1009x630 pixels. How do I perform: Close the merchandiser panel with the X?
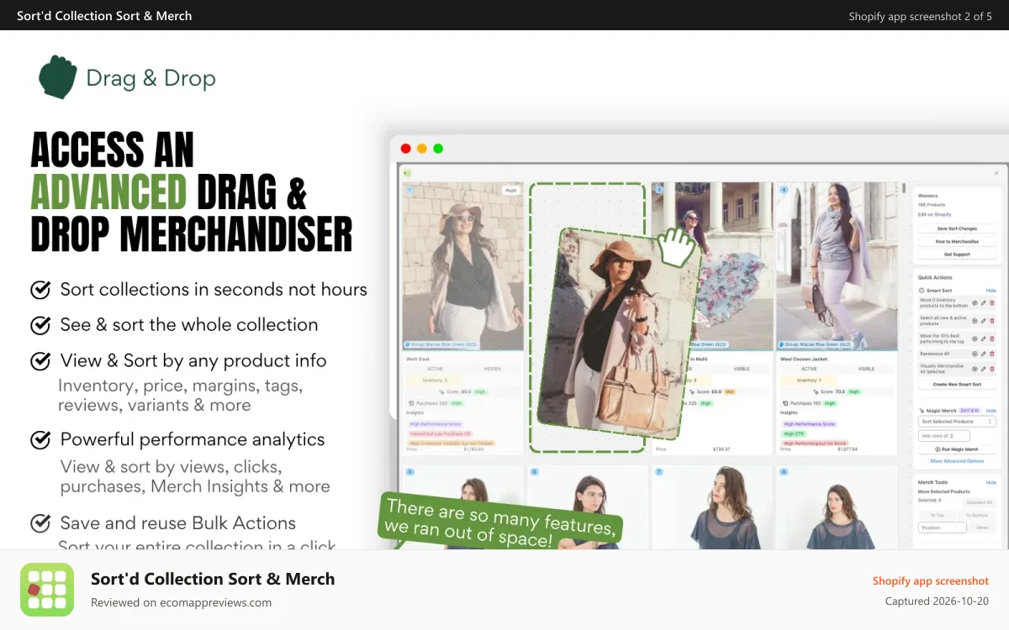click(x=996, y=173)
